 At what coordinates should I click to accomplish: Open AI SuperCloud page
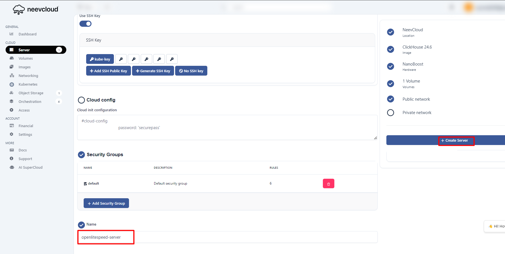tap(30, 168)
